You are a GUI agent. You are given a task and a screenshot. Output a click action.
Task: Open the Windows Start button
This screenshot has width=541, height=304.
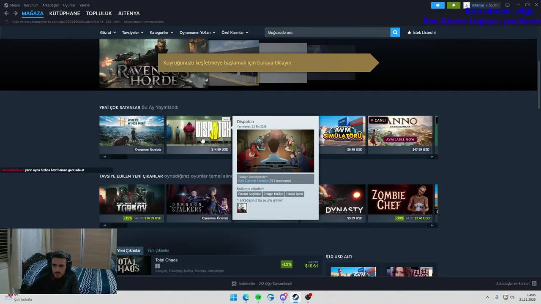point(233,297)
